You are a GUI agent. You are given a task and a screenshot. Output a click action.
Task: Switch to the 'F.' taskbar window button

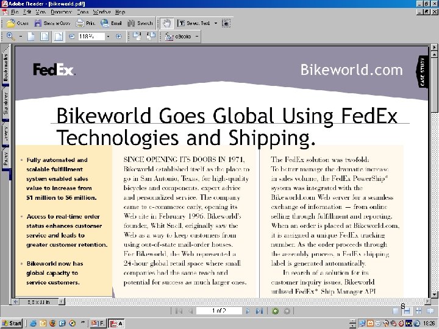click(x=98, y=324)
